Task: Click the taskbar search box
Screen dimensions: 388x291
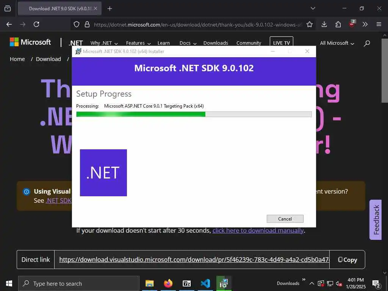Action: [79, 283]
